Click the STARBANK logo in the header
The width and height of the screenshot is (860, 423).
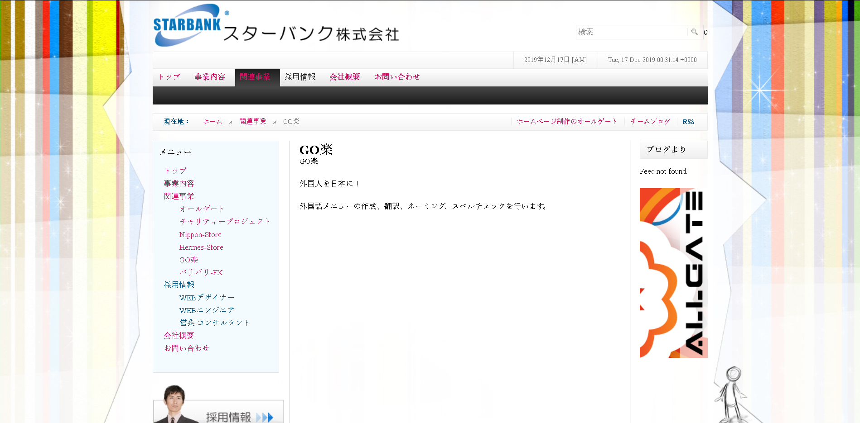pyautogui.click(x=276, y=25)
